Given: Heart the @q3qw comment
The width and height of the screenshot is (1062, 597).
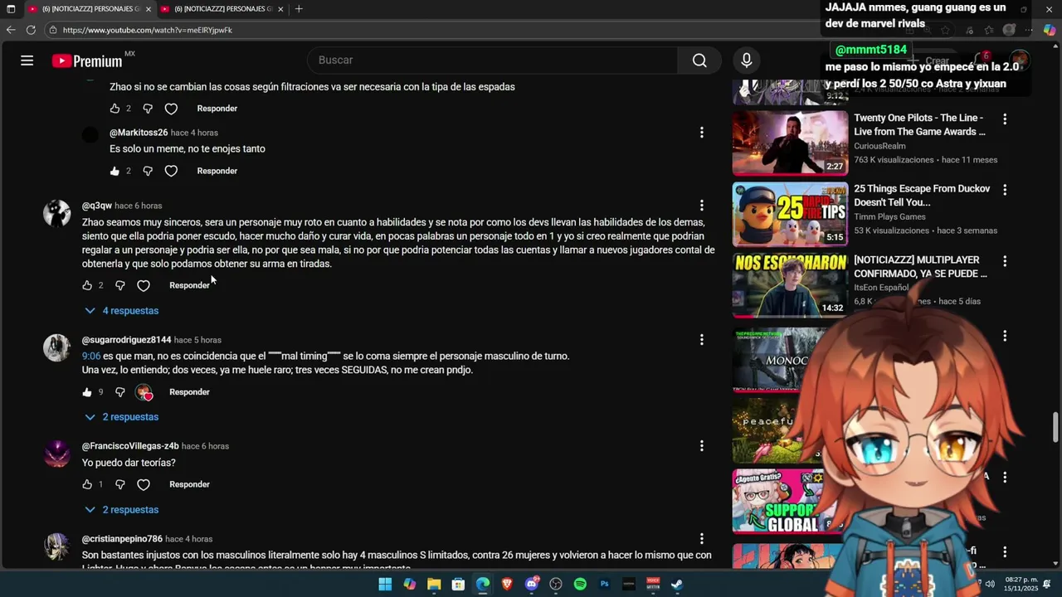Looking at the screenshot, I should pos(144,285).
